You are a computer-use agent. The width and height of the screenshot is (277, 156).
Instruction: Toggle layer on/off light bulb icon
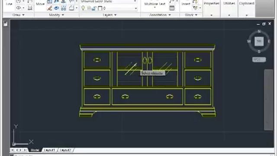point(83,8)
